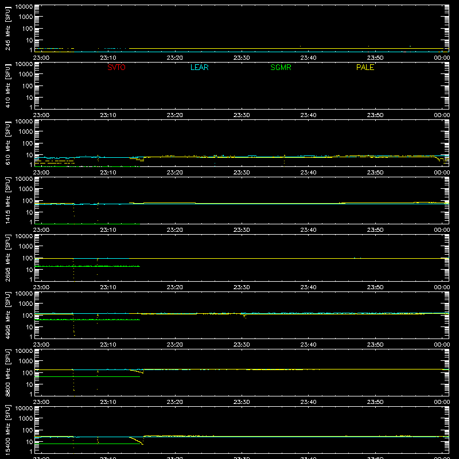Click the 23:00 time label under 245 MHz plot
This screenshot has height=459, width=459.
(x=41, y=58)
